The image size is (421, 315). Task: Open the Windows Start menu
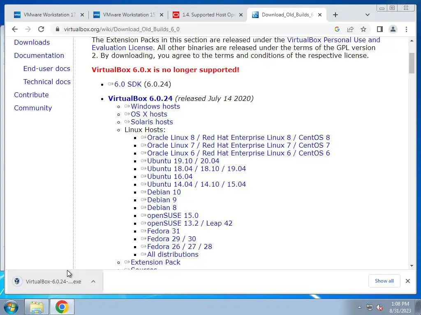point(11,307)
